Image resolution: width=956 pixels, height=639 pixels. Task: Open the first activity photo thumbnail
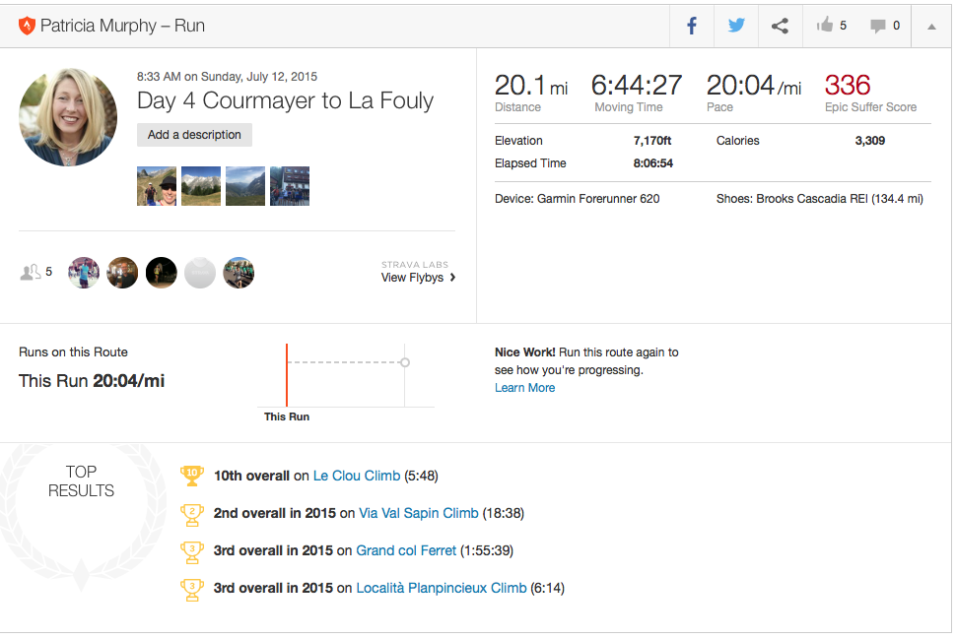[157, 186]
